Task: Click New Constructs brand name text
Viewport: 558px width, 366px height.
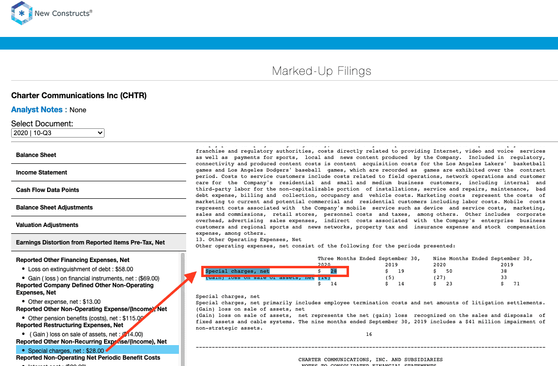Action: click(x=63, y=13)
